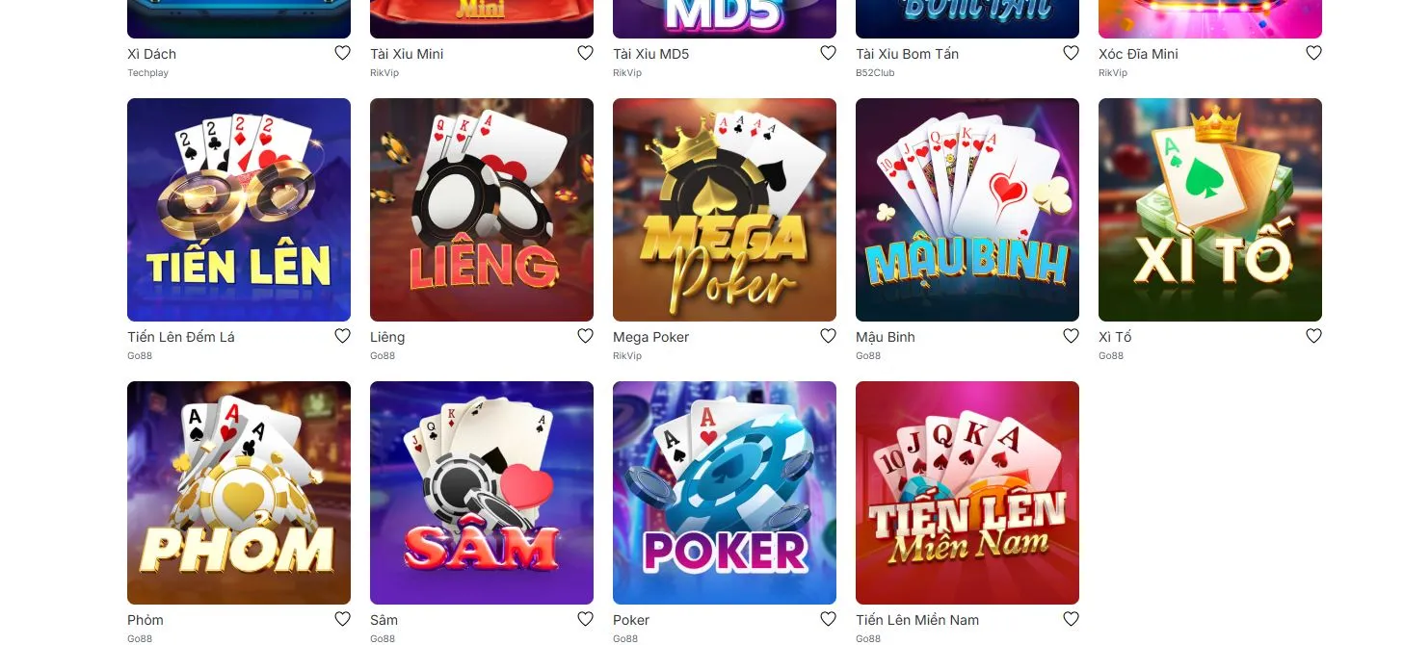Screen dimensions: 1404x645
Task: Click the heart icon next to Phỏm
Action: pos(342,619)
